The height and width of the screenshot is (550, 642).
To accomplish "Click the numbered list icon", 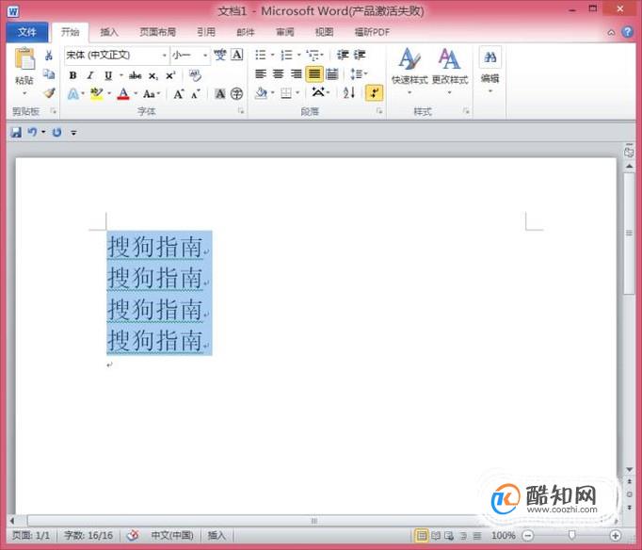I will (x=286, y=55).
